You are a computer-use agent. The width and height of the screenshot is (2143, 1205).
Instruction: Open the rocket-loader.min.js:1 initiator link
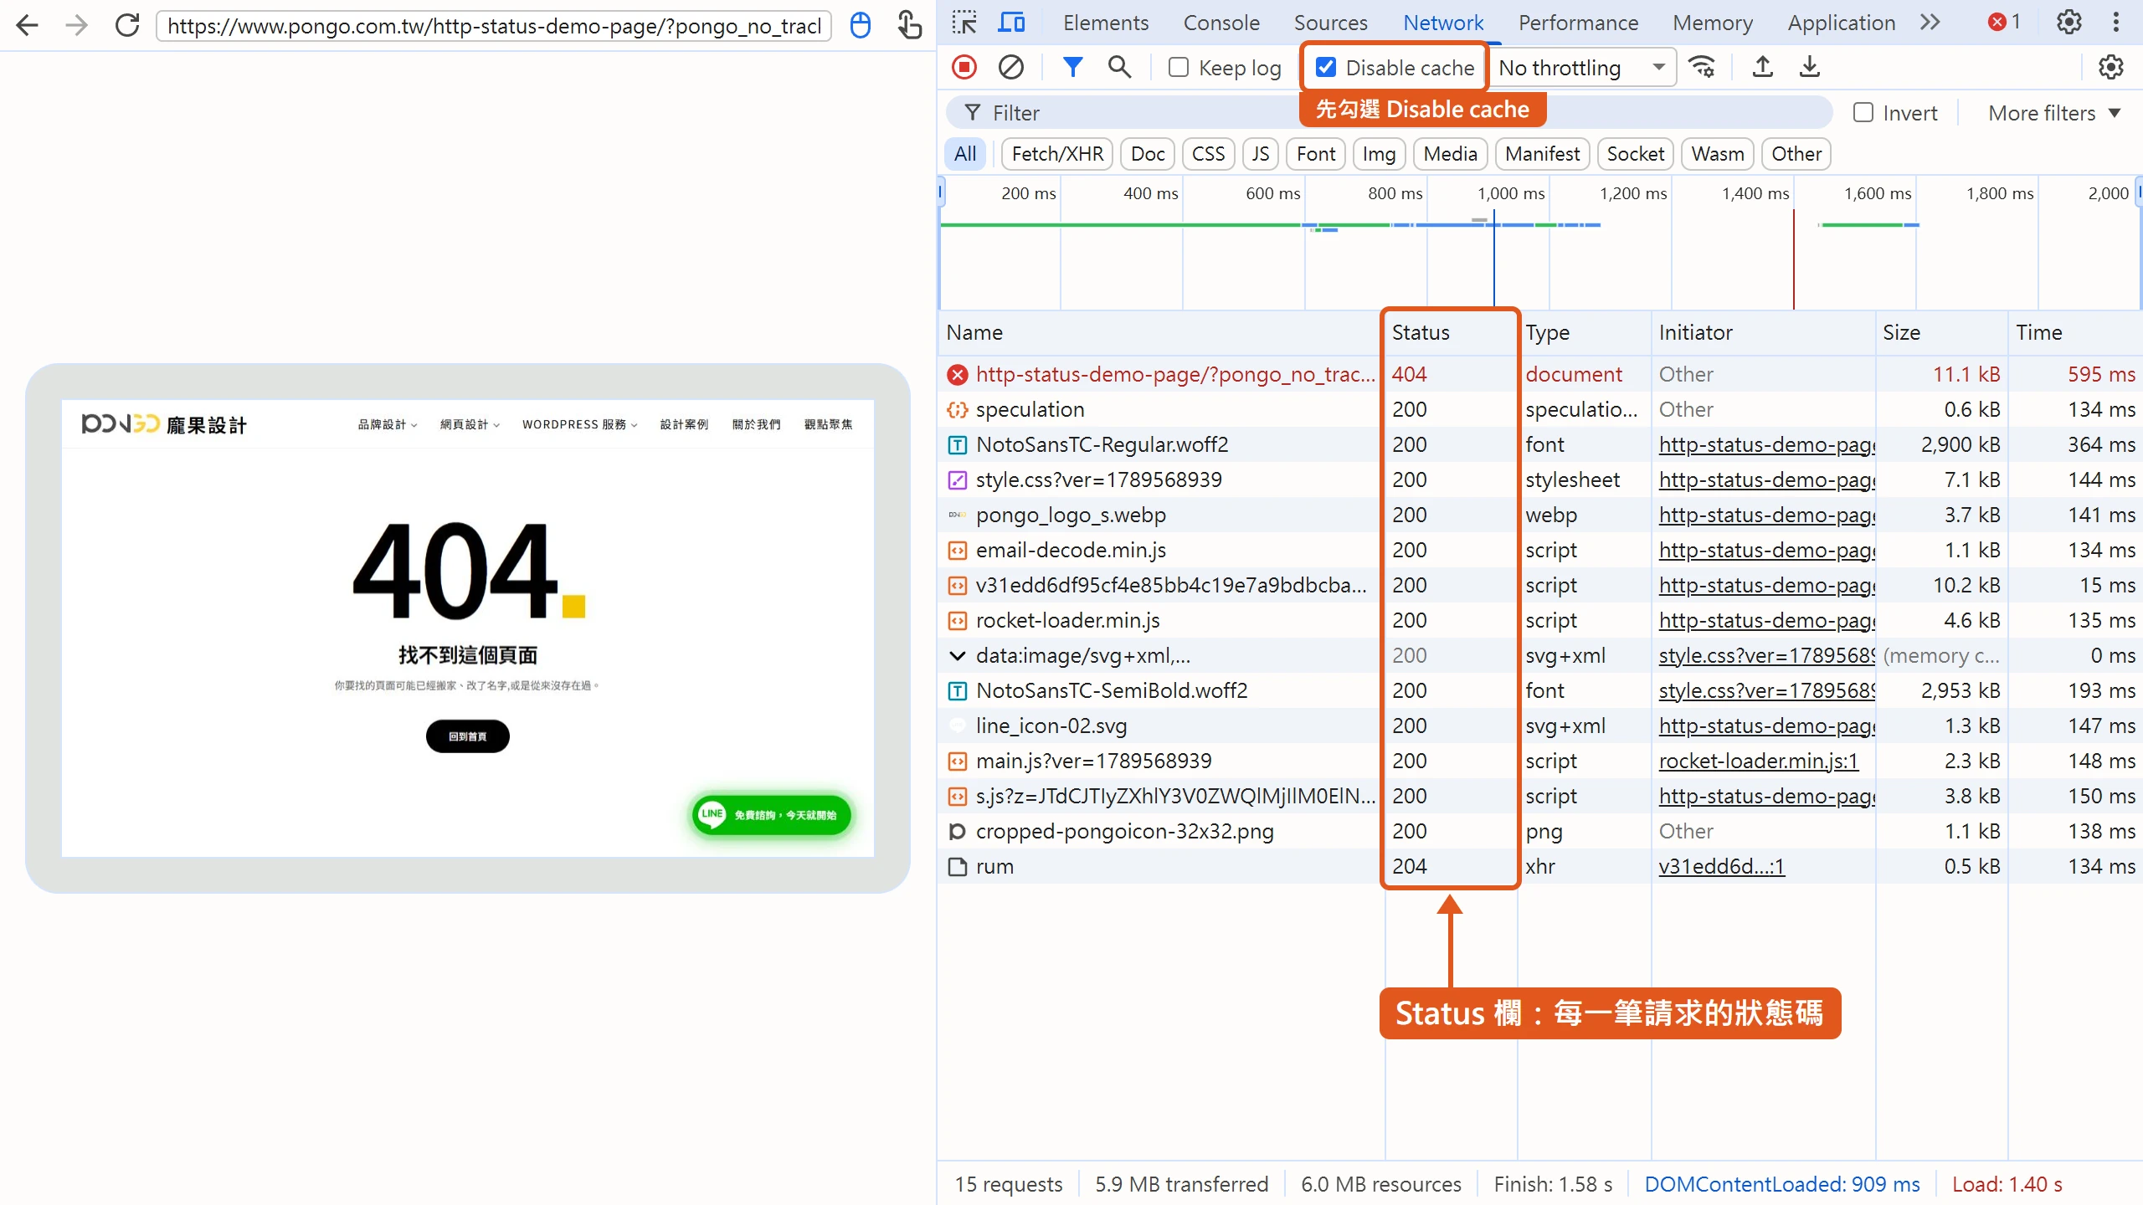(1759, 761)
